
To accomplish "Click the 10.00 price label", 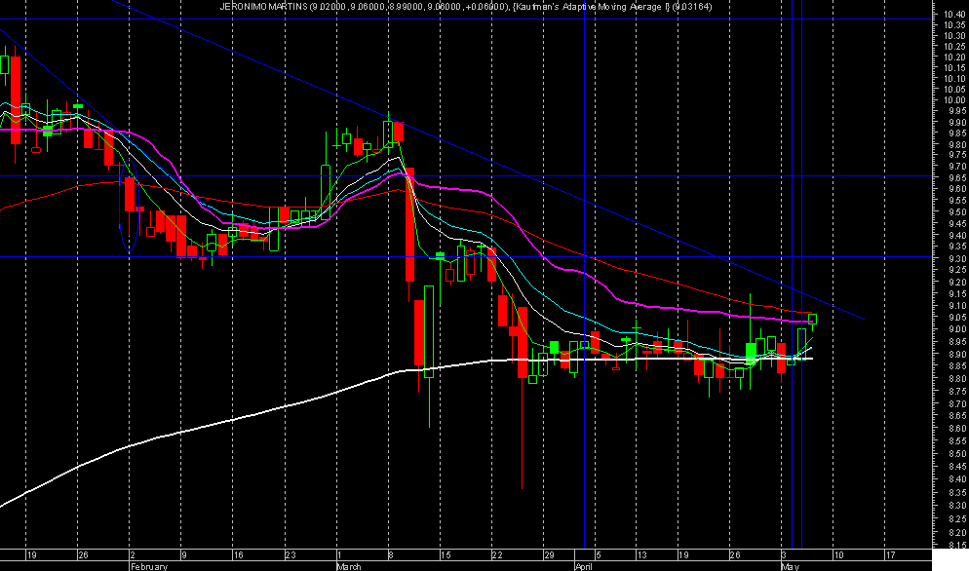I will [x=954, y=100].
